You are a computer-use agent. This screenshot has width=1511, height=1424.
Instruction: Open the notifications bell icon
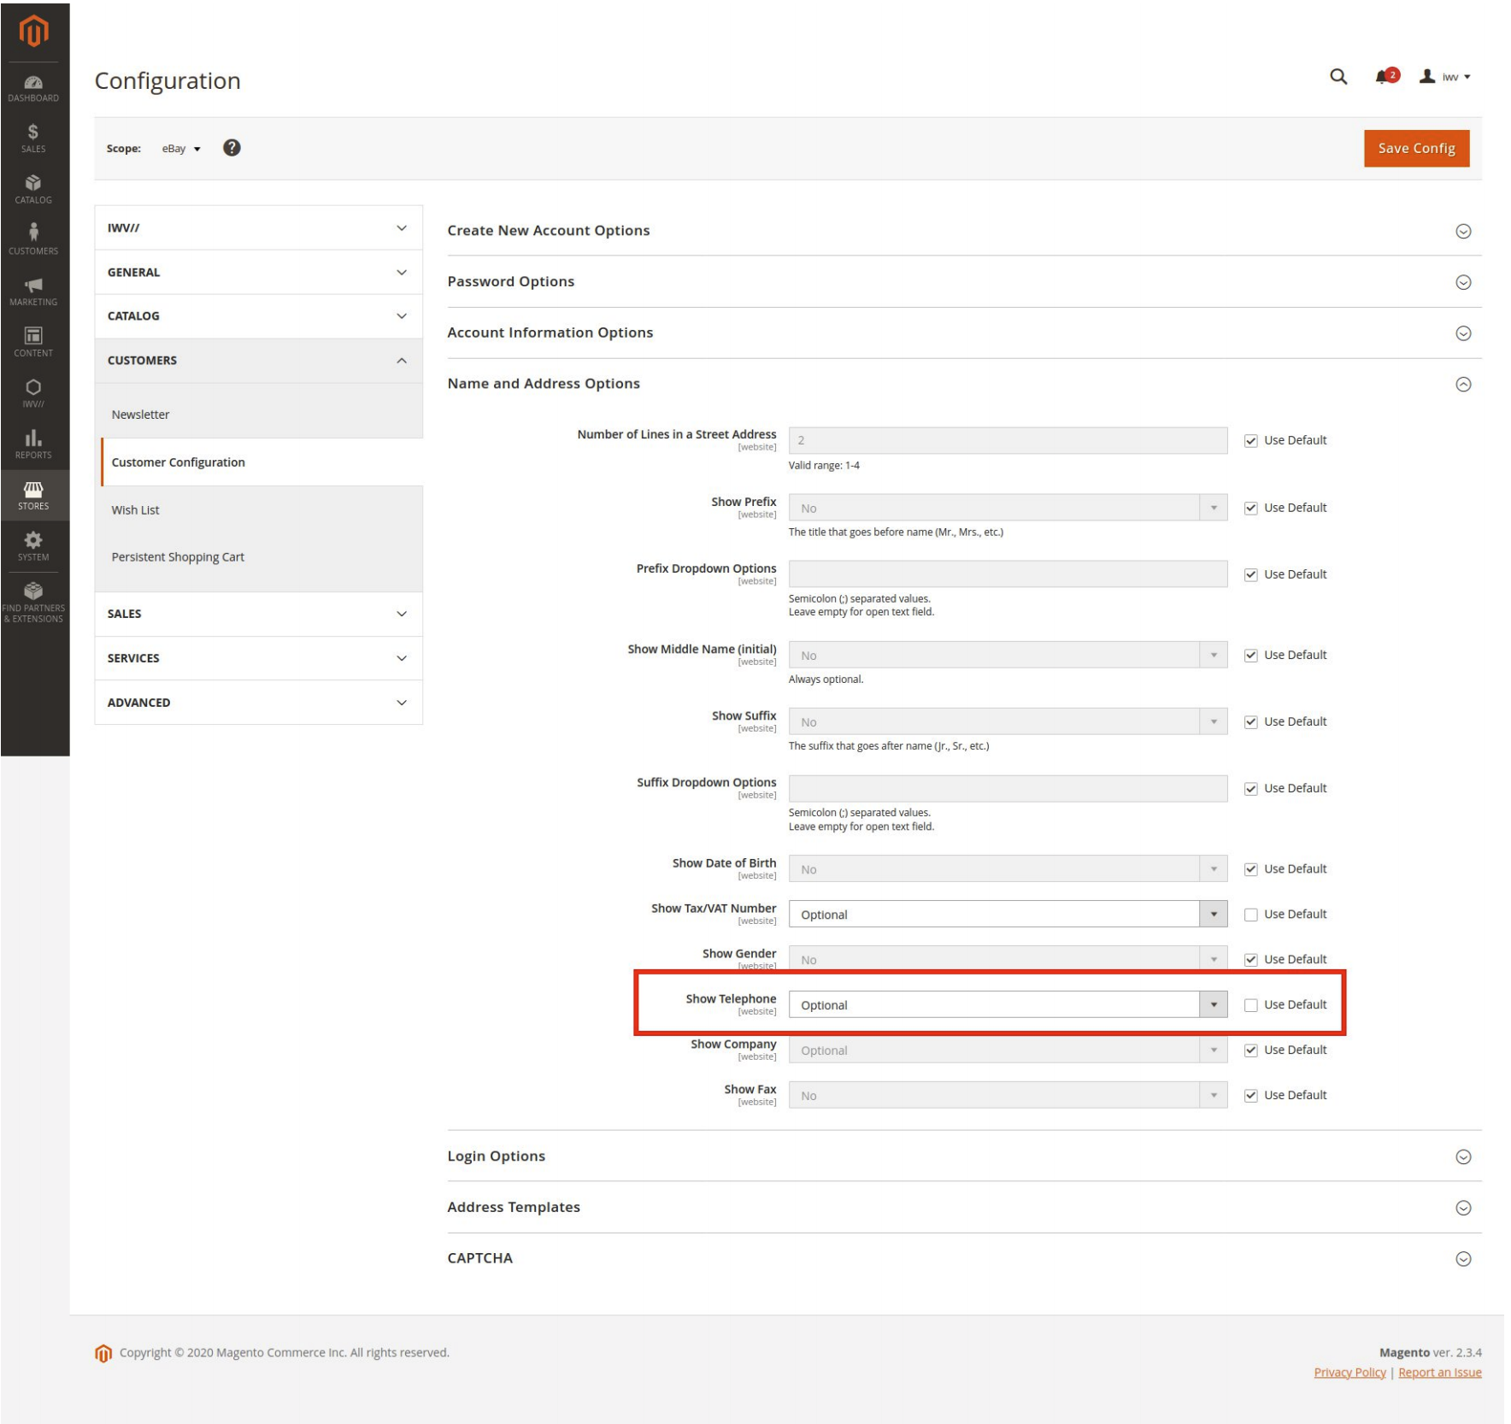(x=1384, y=77)
